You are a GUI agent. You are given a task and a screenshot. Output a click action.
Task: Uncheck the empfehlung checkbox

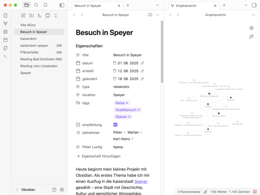tap(115, 125)
